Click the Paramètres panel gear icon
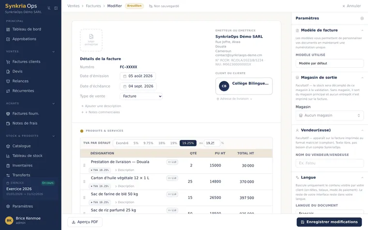The width and height of the screenshot is (368, 230). (x=362, y=18)
